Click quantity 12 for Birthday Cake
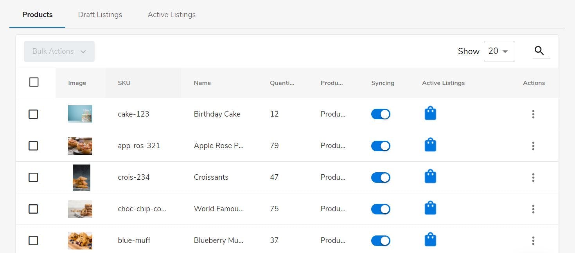 (x=274, y=114)
